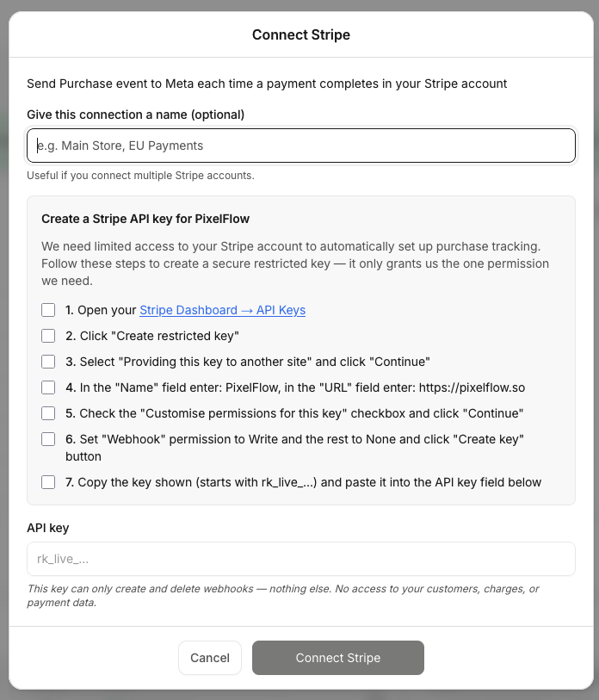This screenshot has width=599, height=700.
Task: Check step 6 about Webhook permission
Action: 48,439
